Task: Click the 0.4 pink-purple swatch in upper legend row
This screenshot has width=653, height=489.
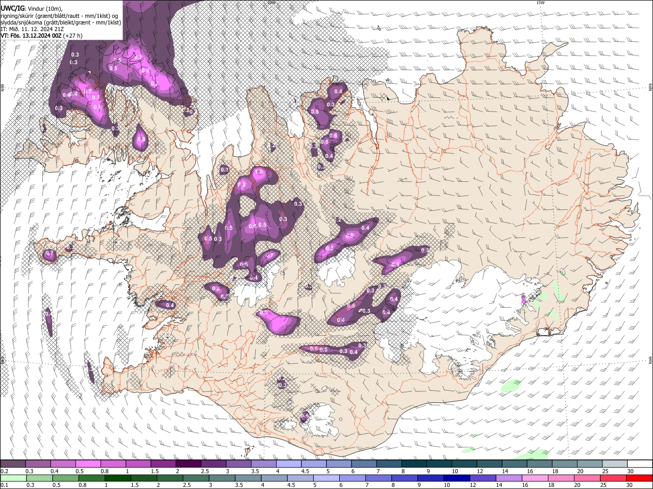Action: (x=63, y=464)
